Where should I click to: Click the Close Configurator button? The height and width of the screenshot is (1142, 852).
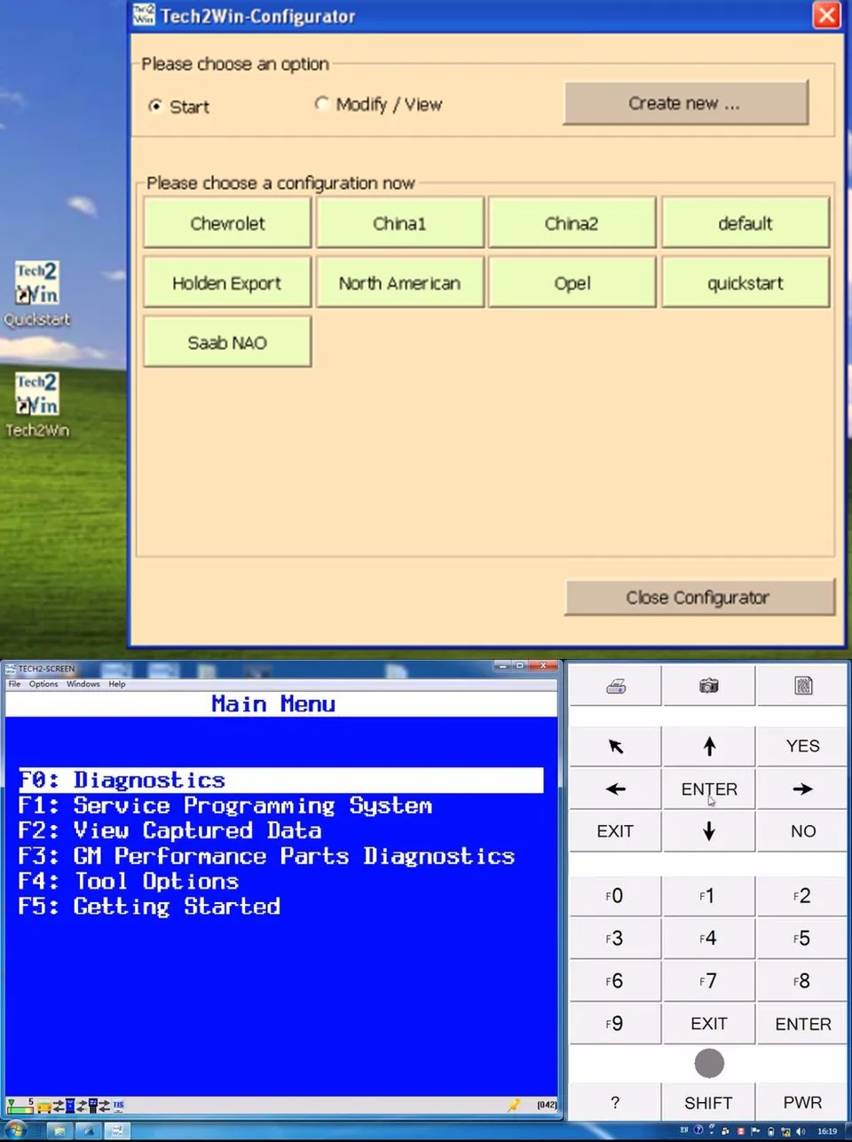699,598
